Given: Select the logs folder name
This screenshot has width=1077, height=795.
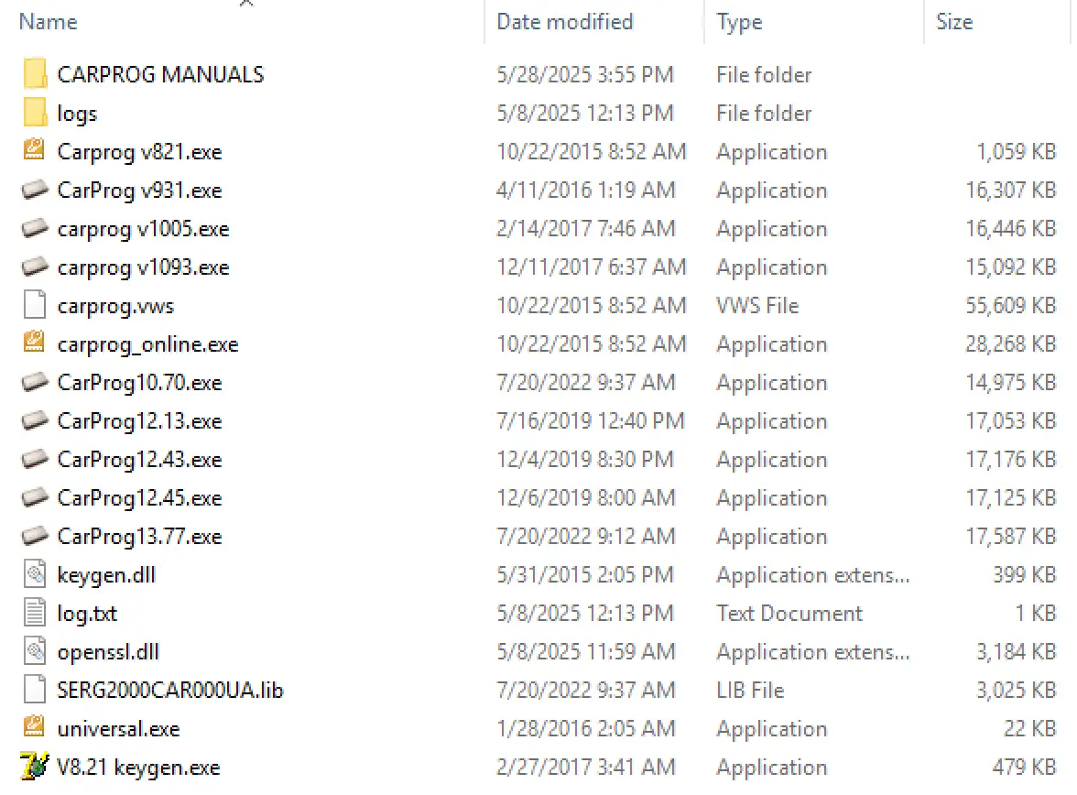Looking at the screenshot, I should [x=77, y=114].
